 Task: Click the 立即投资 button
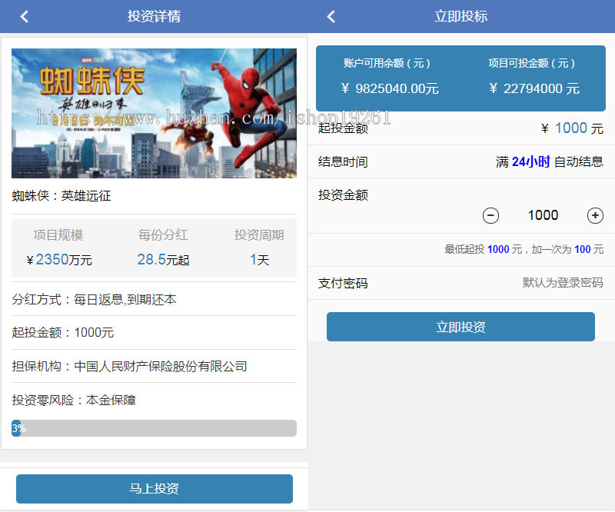coord(460,327)
